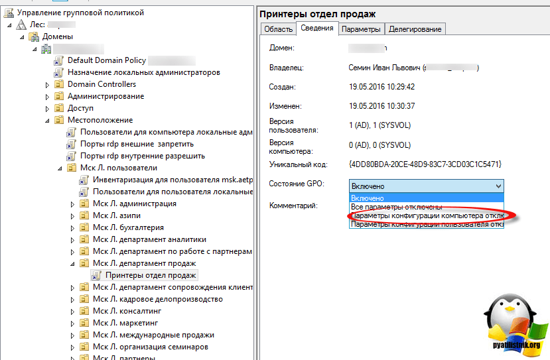The height and width of the screenshot is (360, 550).
Task: Click the Domain Controllers folder icon
Action: [59, 84]
